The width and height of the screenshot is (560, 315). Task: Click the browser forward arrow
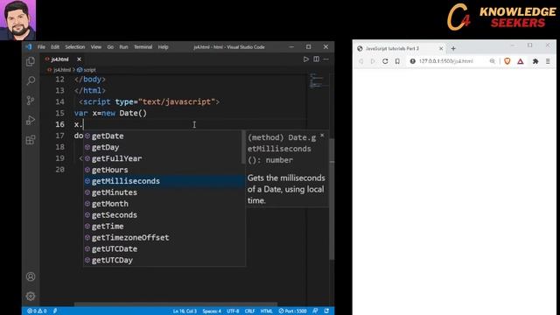(x=373, y=61)
